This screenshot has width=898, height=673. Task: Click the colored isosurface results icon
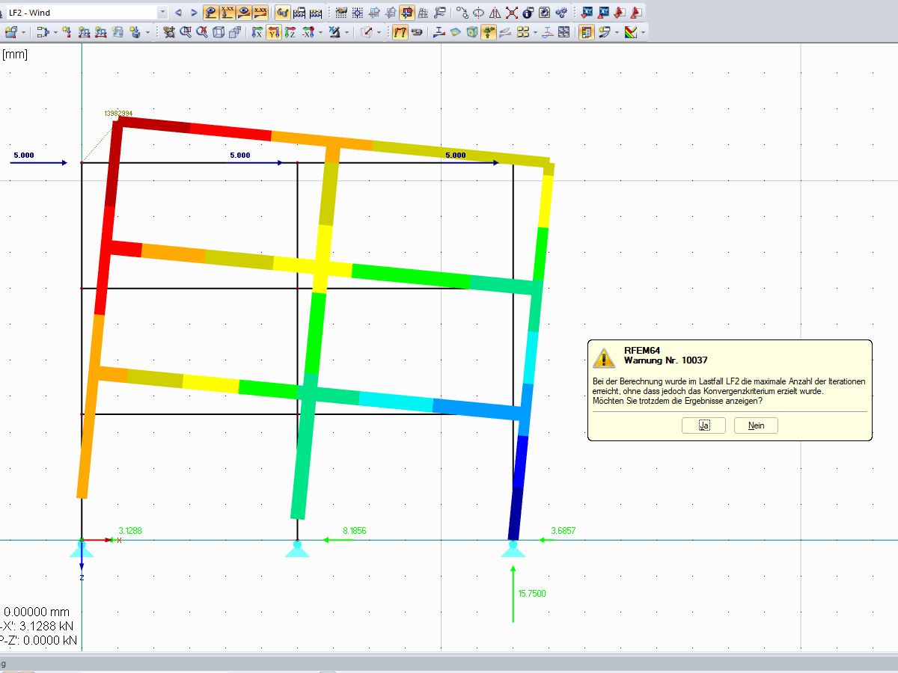tap(455, 32)
